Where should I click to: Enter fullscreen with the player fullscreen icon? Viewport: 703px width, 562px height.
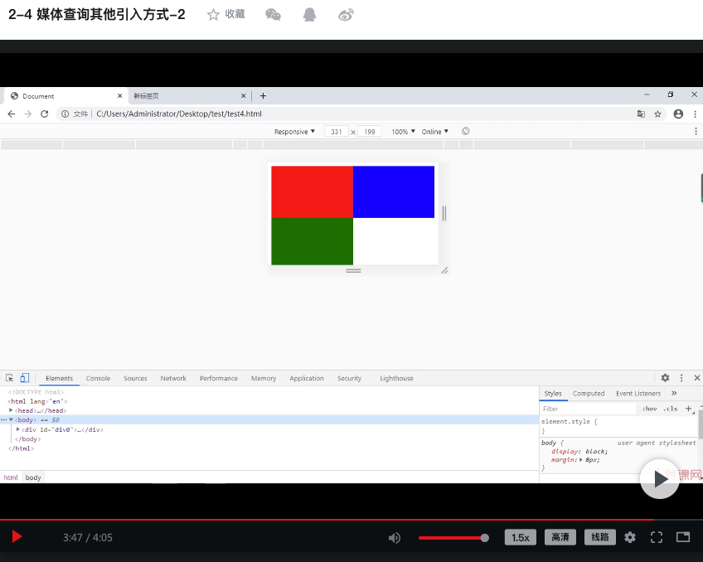657,537
